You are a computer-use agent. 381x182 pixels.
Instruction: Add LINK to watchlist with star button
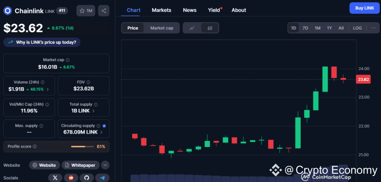point(85,11)
